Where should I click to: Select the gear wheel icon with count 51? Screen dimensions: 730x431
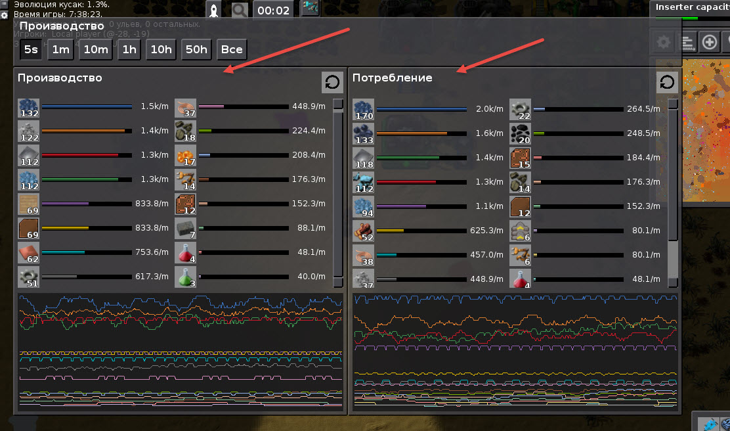tap(28, 278)
